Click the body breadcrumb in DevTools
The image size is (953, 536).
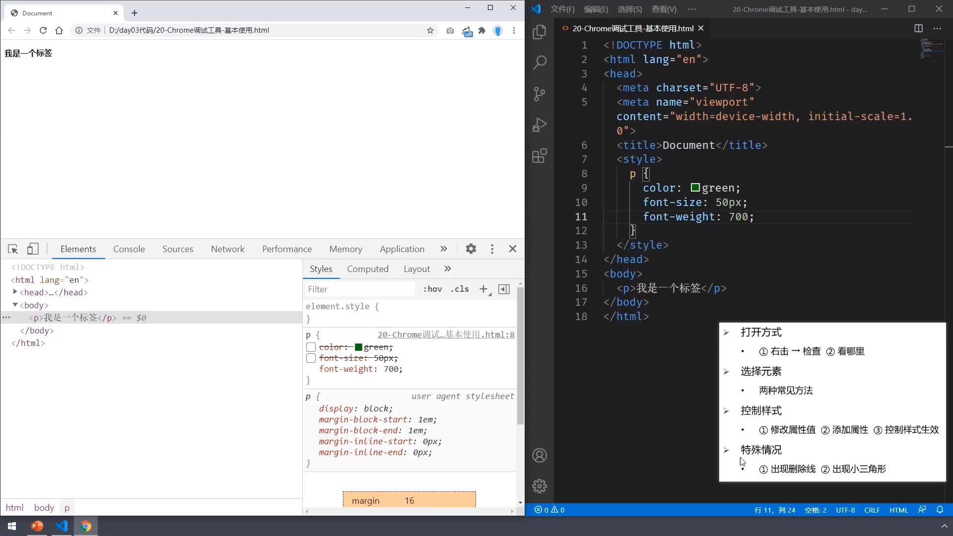click(44, 507)
